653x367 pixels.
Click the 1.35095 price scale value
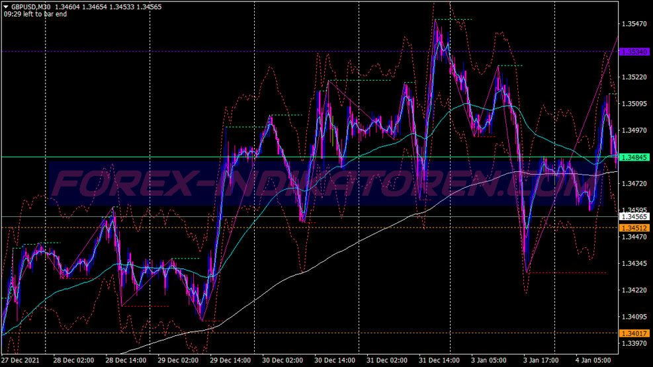pyautogui.click(x=634, y=104)
